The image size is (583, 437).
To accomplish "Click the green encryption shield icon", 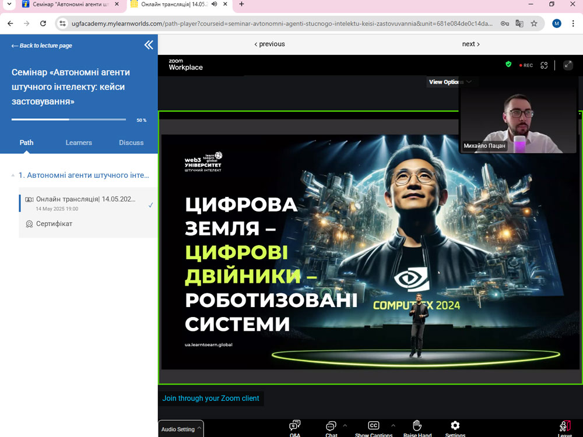I will pyautogui.click(x=508, y=65).
